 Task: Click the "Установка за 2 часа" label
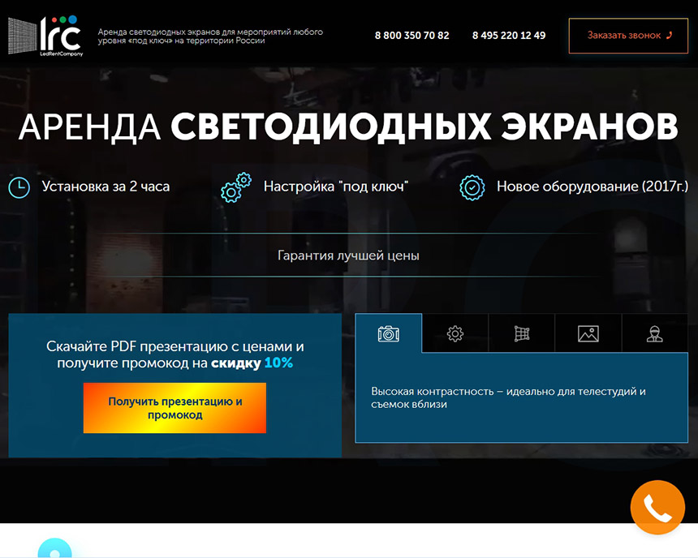(106, 187)
